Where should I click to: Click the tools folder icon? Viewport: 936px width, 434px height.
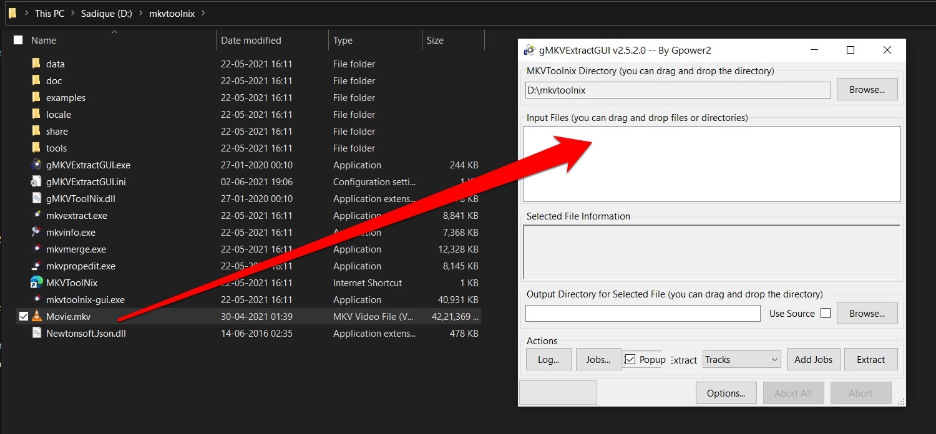pyautogui.click(x=36, y=148)
